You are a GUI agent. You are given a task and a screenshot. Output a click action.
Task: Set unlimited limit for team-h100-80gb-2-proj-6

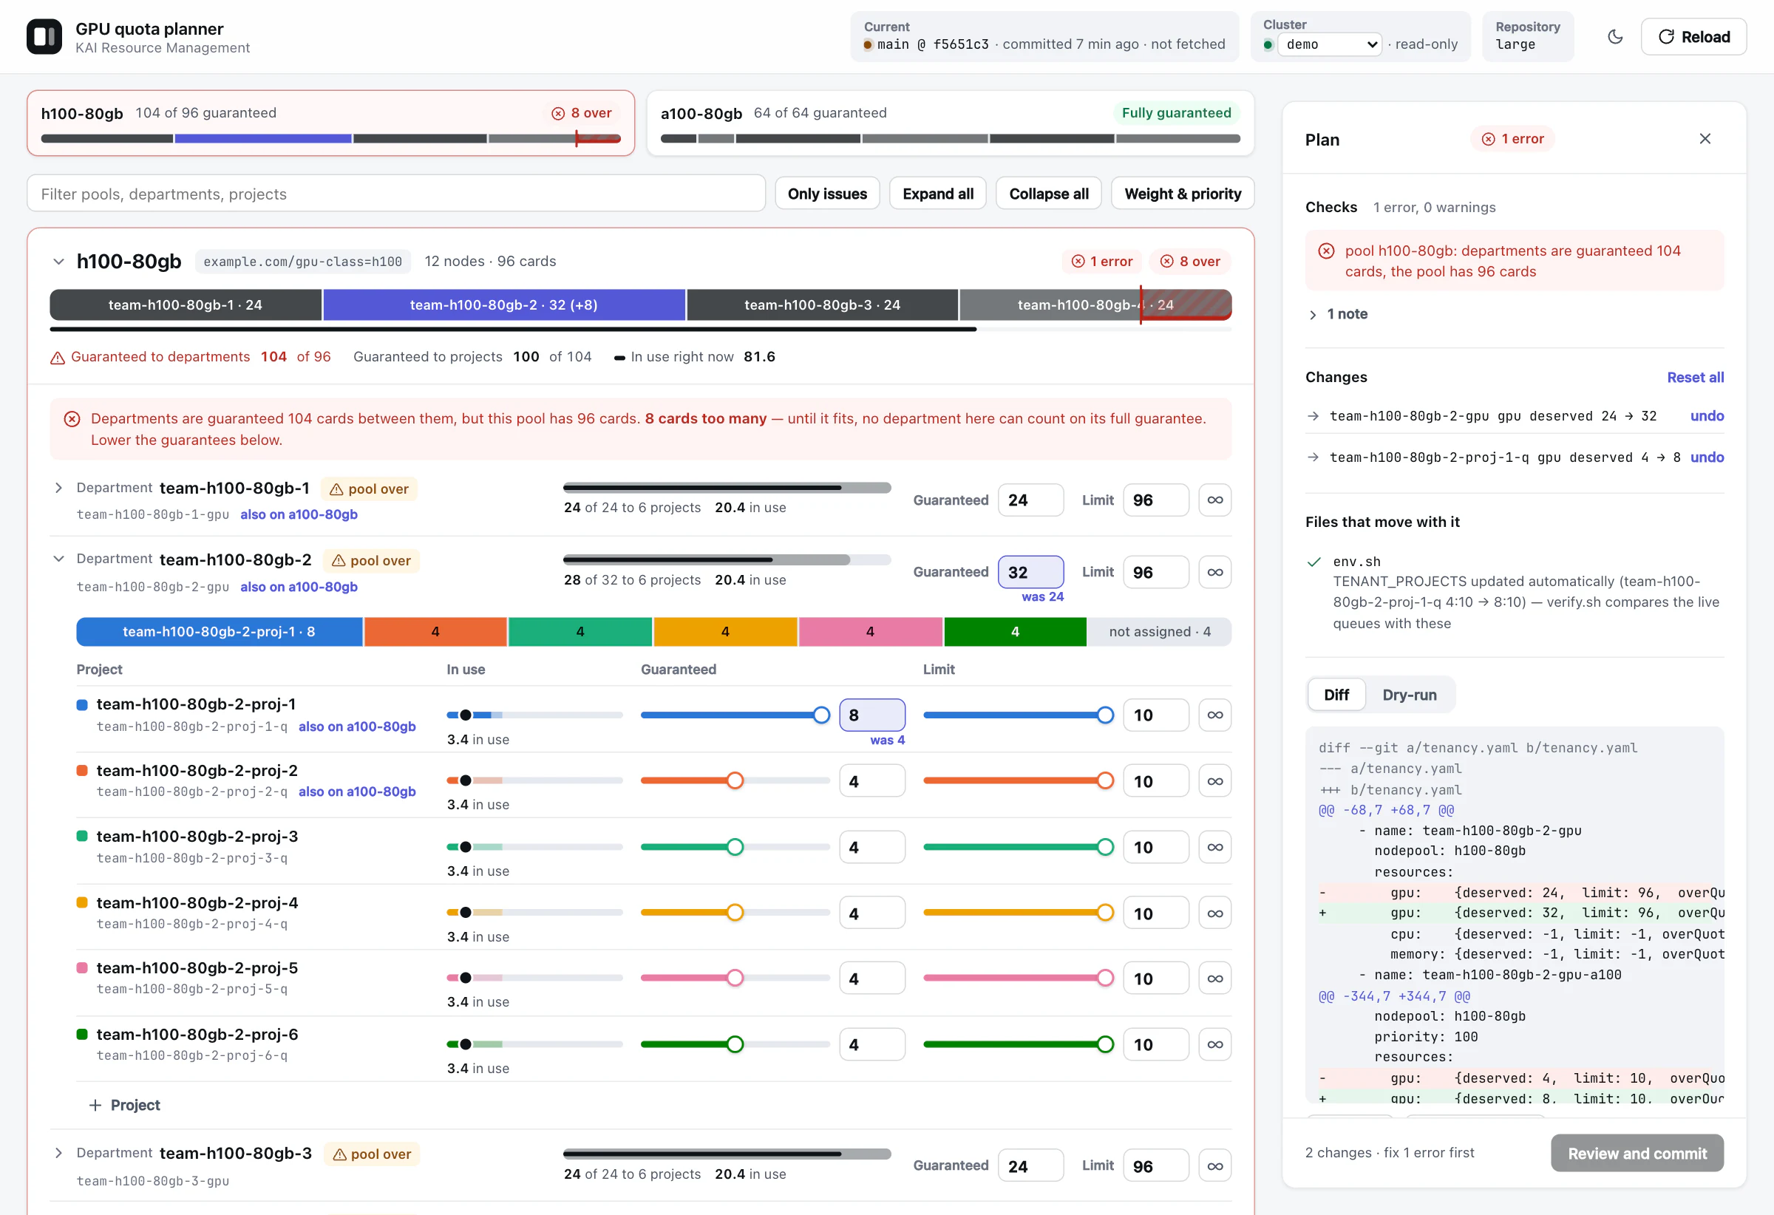(x=1214, y=1045)
